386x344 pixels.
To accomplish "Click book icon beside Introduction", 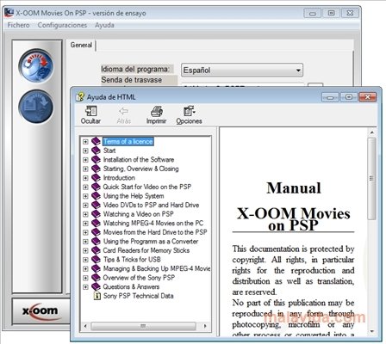I will point(96,178).
